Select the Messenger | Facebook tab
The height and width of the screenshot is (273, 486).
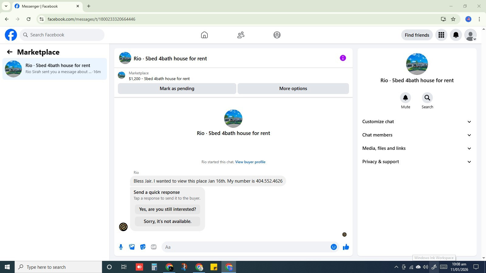47,6
